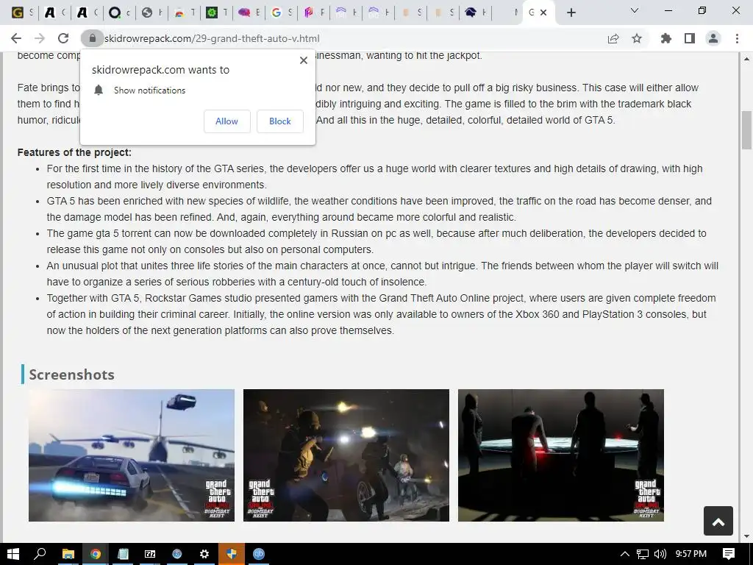Open the Chrome three-dot menu
The width and height of the screenshot is (753, 565).
tap(737, 38)
